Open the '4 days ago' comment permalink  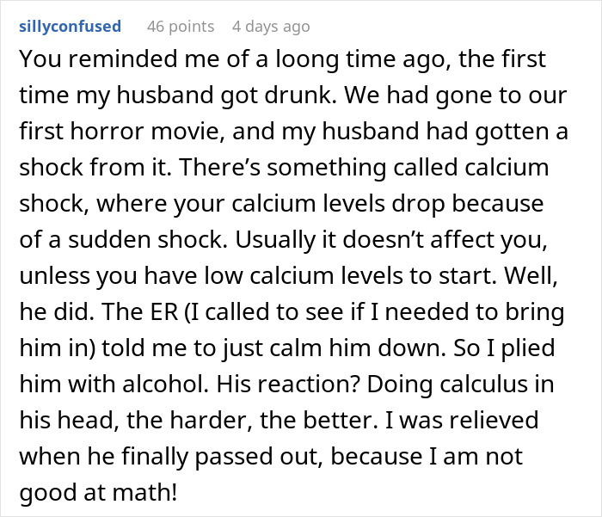coord(271,27)
